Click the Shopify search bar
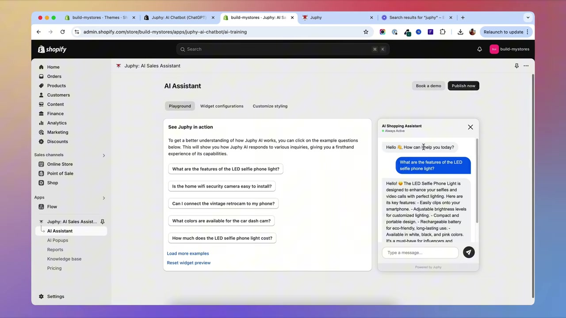 click(x=282, y=49)
